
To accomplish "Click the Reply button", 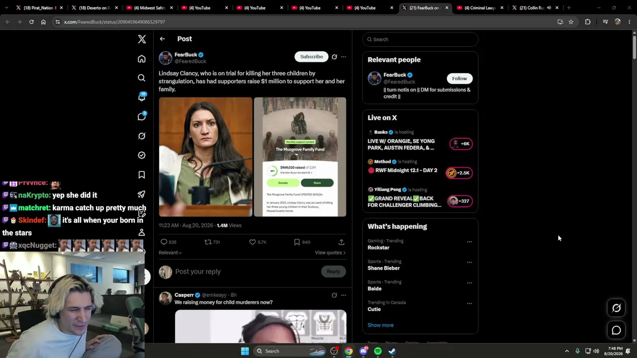I will (x=333, y=271).
